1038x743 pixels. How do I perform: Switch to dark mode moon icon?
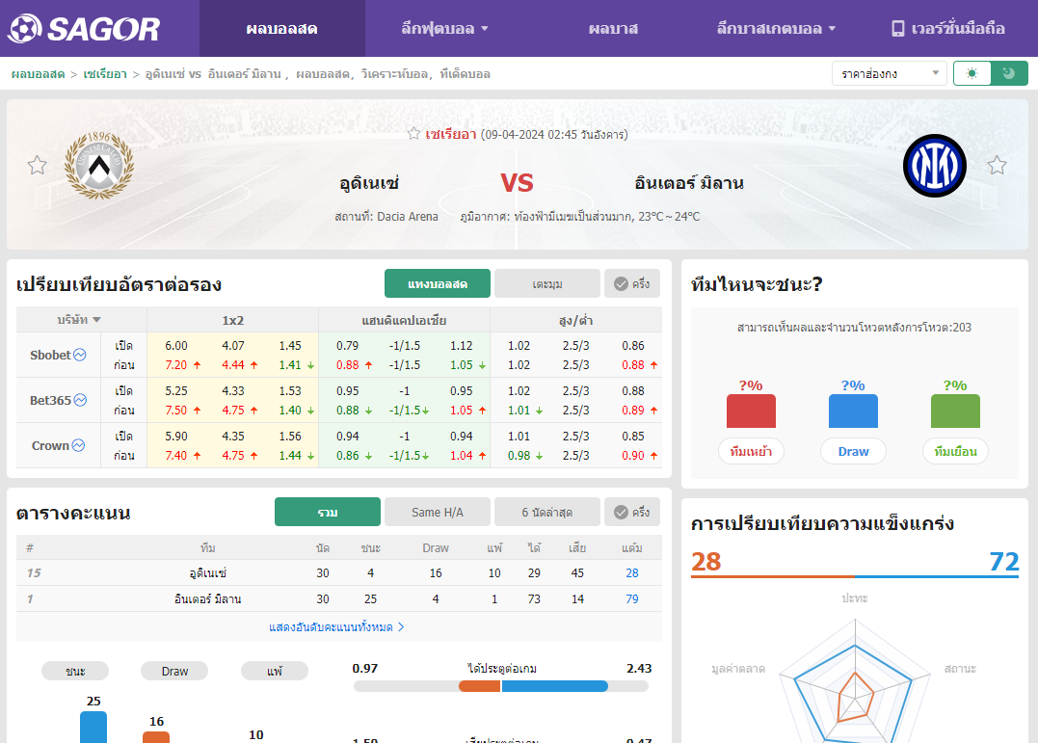(1009, 73)
